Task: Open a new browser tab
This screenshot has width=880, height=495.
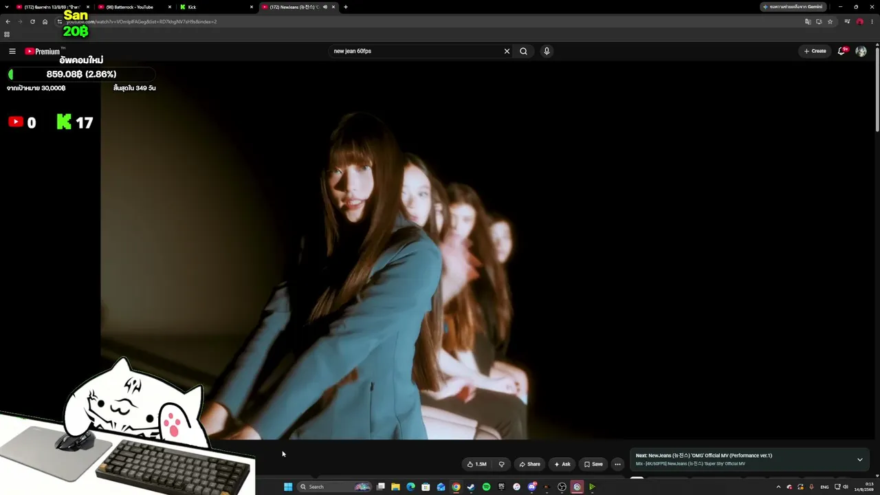Action: tap(346, 7)
